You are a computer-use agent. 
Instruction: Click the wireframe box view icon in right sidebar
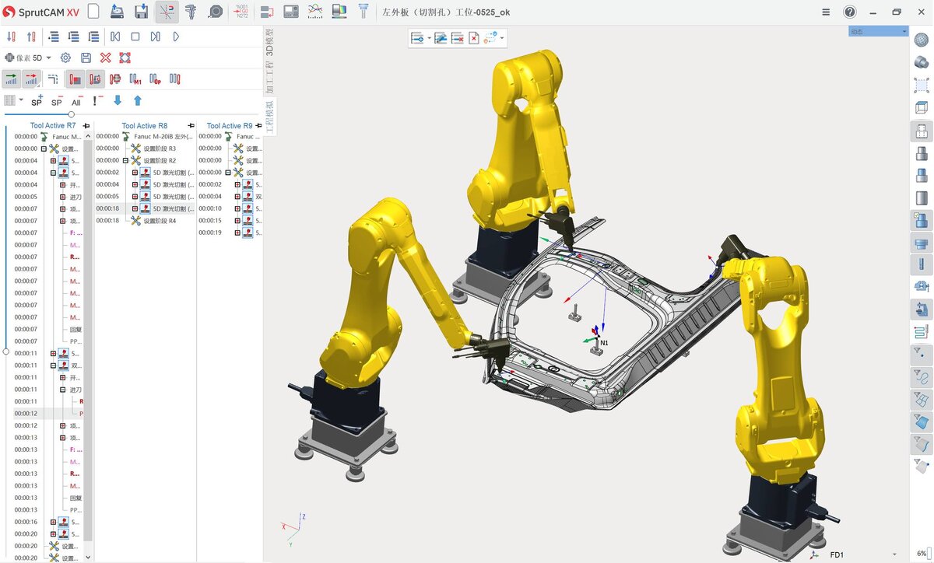(922, 108)
